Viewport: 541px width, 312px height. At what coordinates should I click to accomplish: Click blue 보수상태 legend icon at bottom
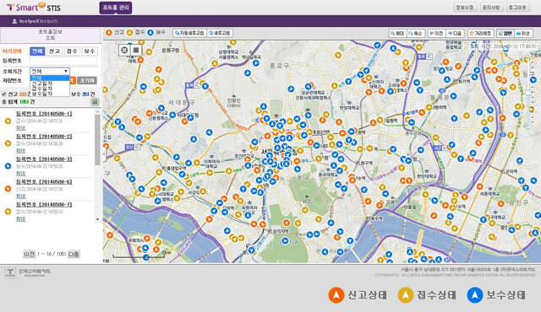[475, 295]
